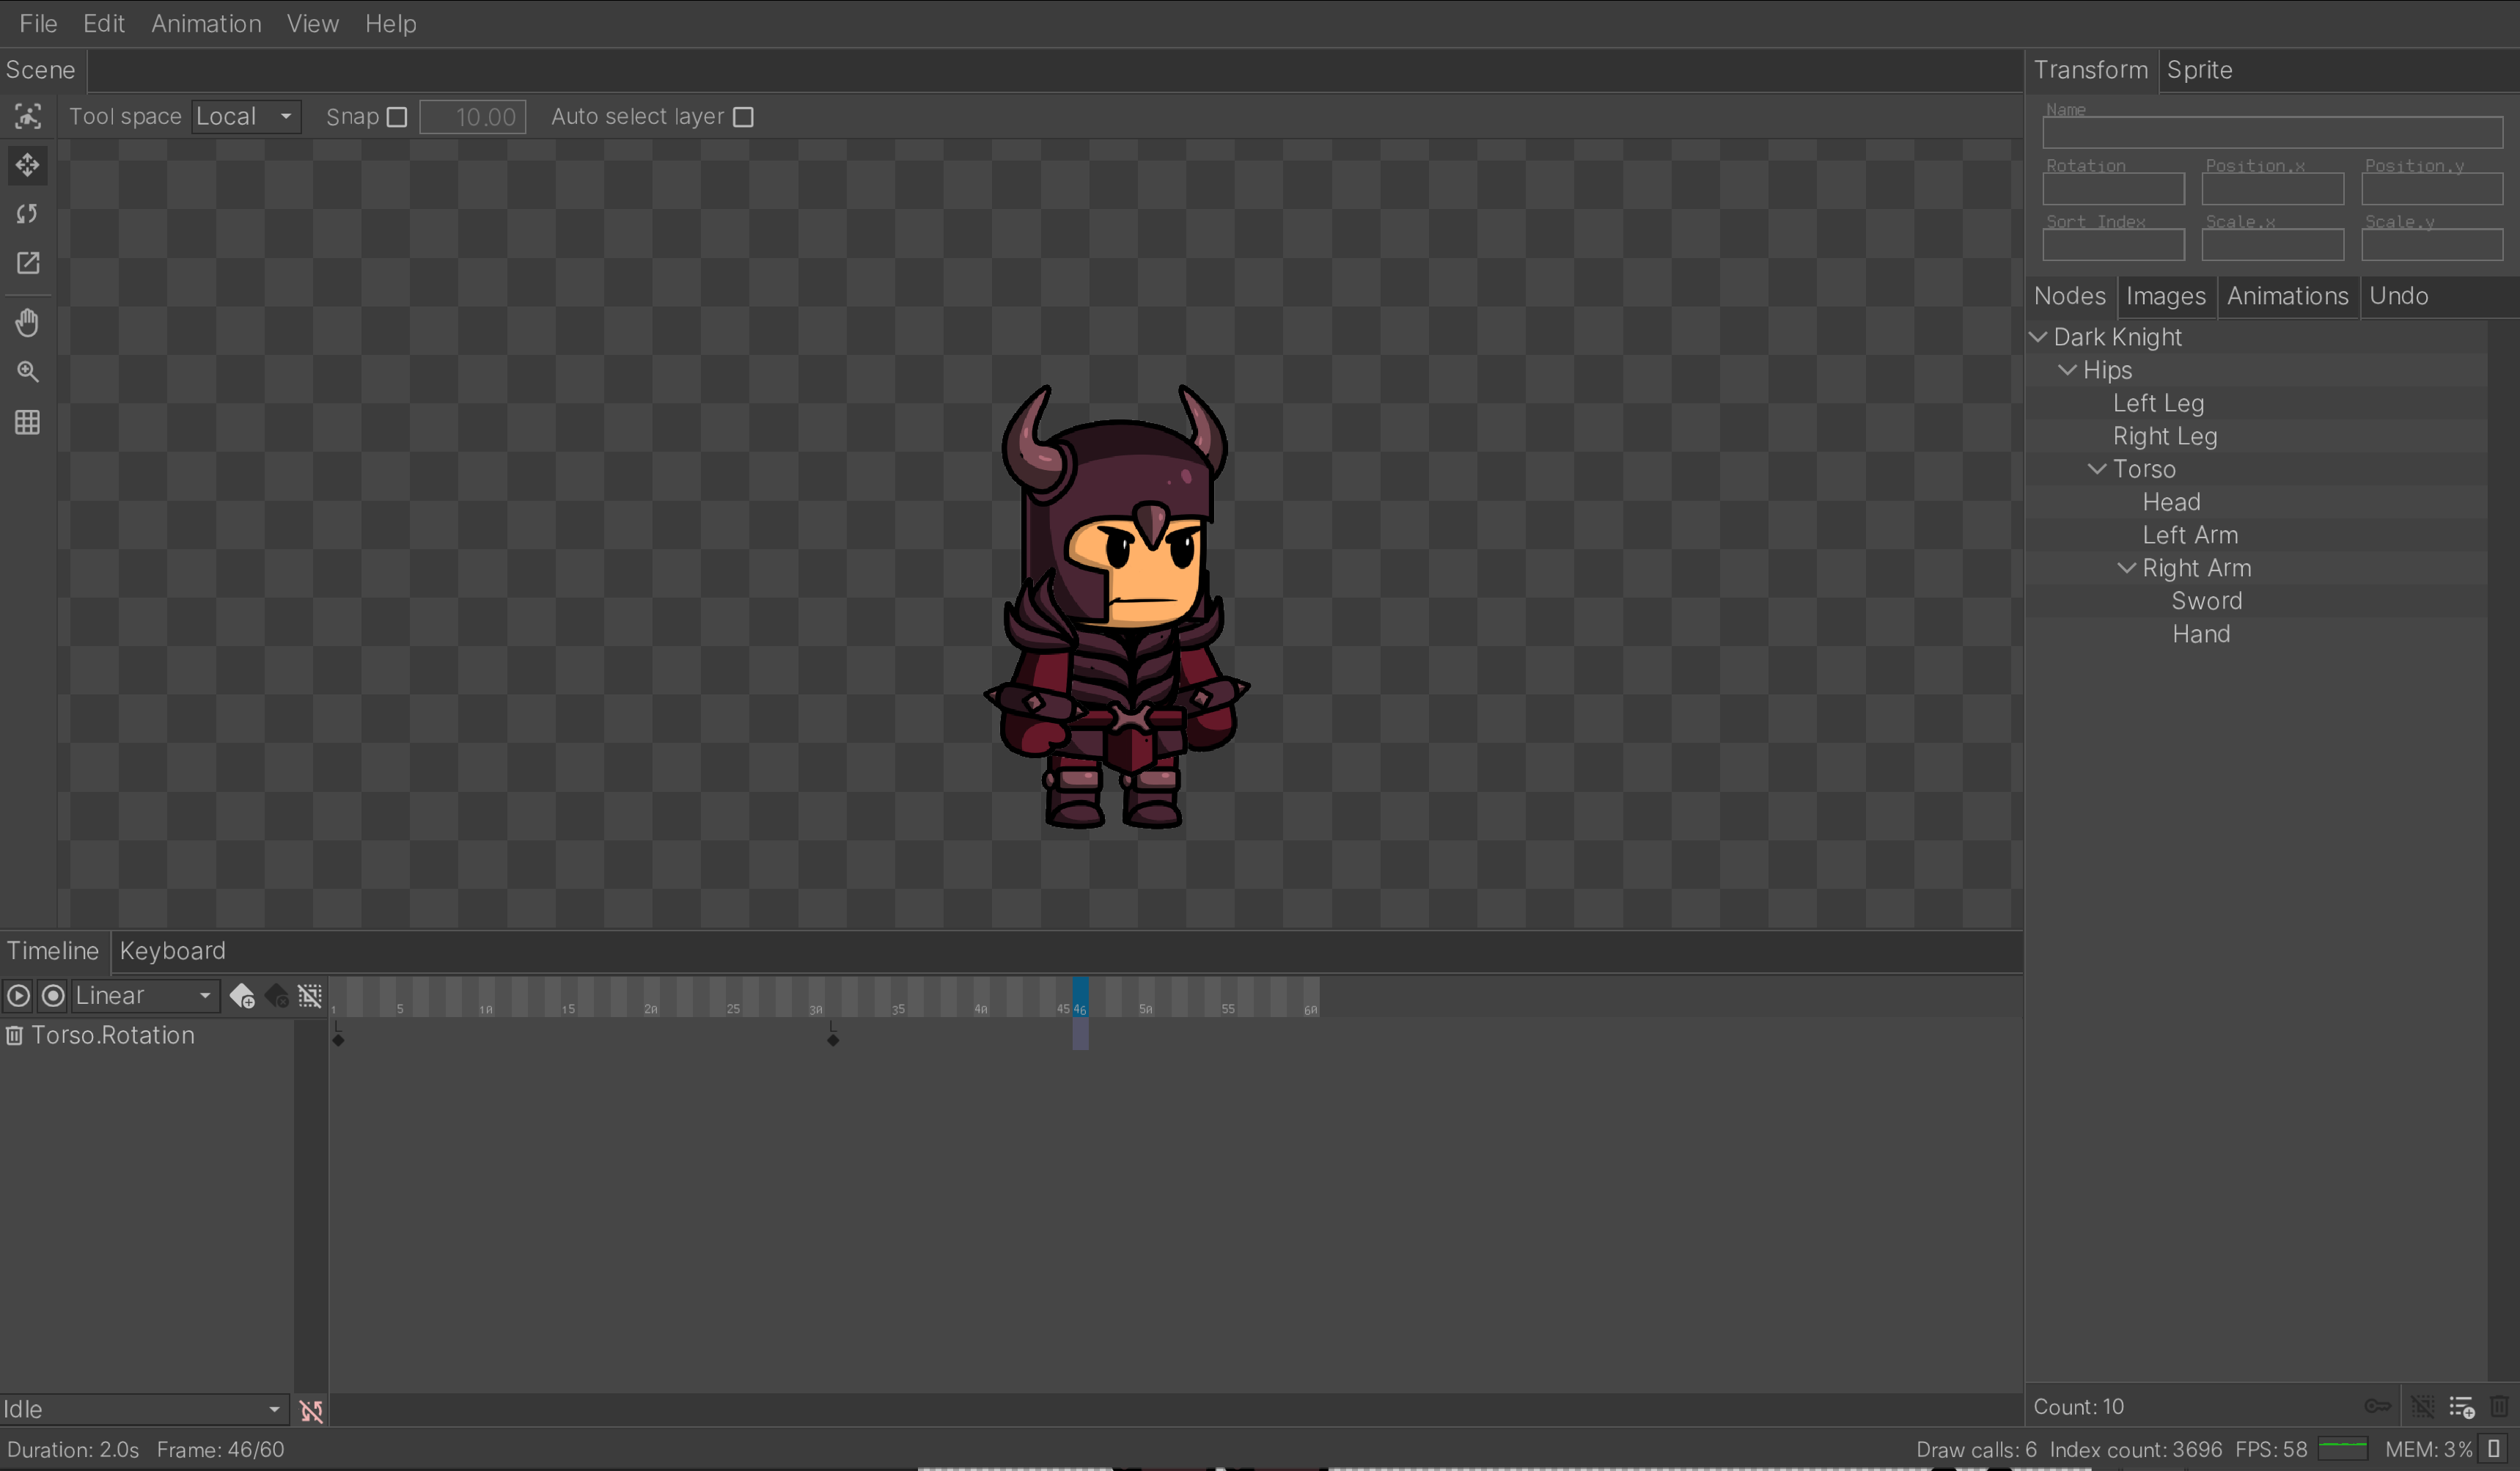Collapse the Dark Knight node
This screenshot has width=2520, height=1471.
(2037, 337)
